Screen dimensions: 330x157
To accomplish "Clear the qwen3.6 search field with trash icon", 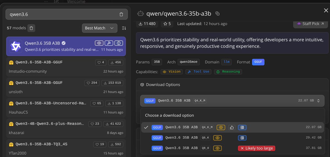I will [121, 15].
